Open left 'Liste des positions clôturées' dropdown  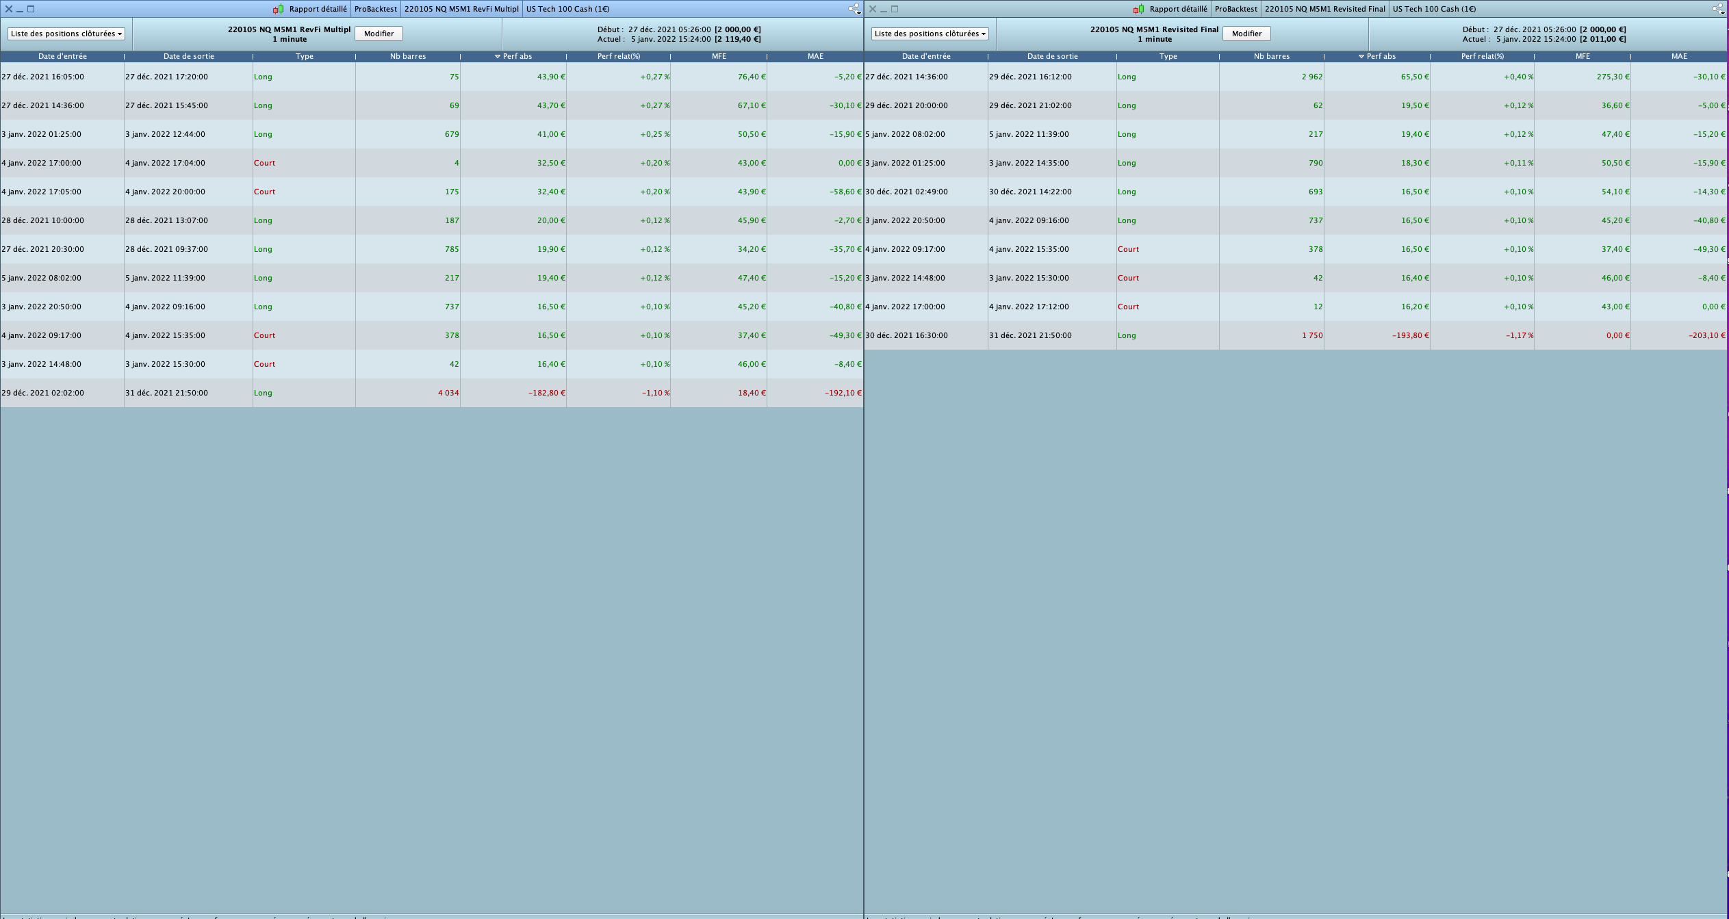(x=66, y=34)
